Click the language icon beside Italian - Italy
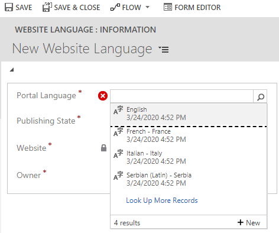The height and width of the screenshot is (233, 279). click(x=118, y=154)
